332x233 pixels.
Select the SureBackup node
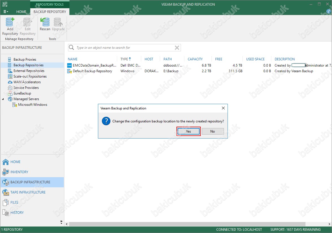22,93
